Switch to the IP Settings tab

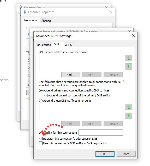(44, 45)
